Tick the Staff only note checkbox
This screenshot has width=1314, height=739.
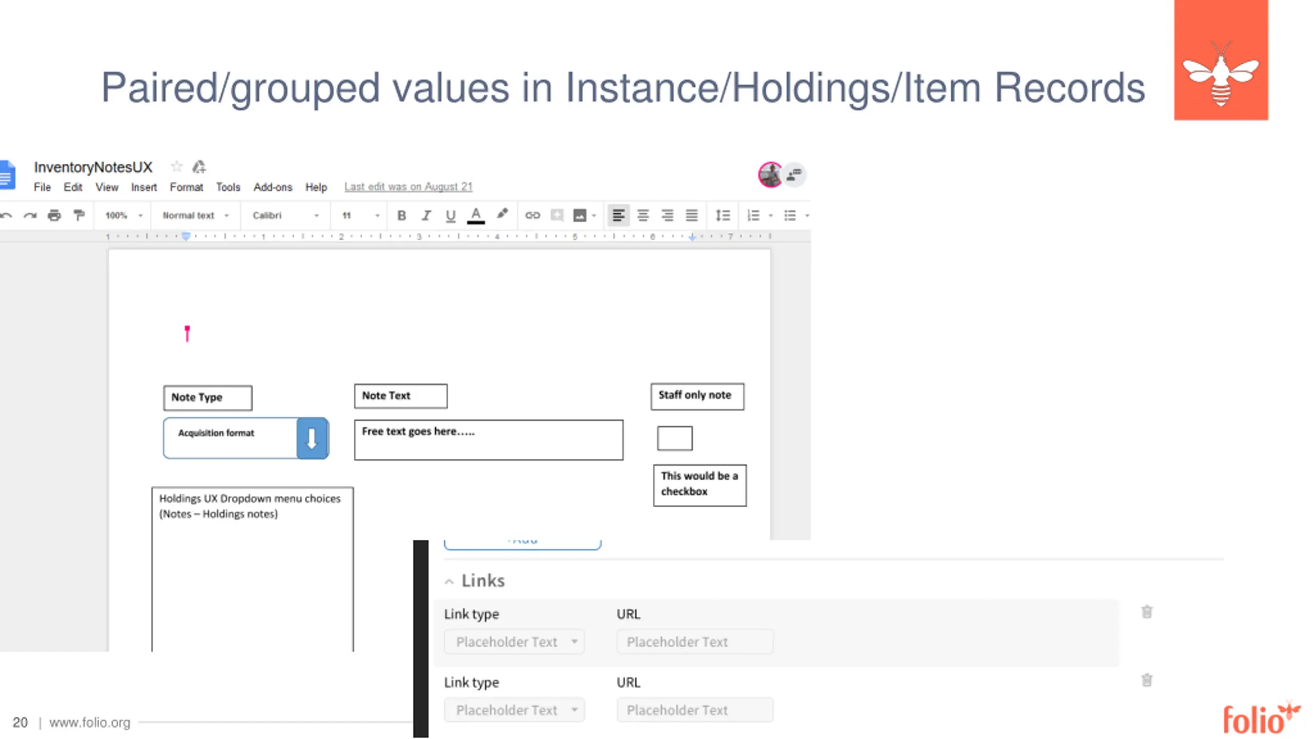tap(675, 438)
